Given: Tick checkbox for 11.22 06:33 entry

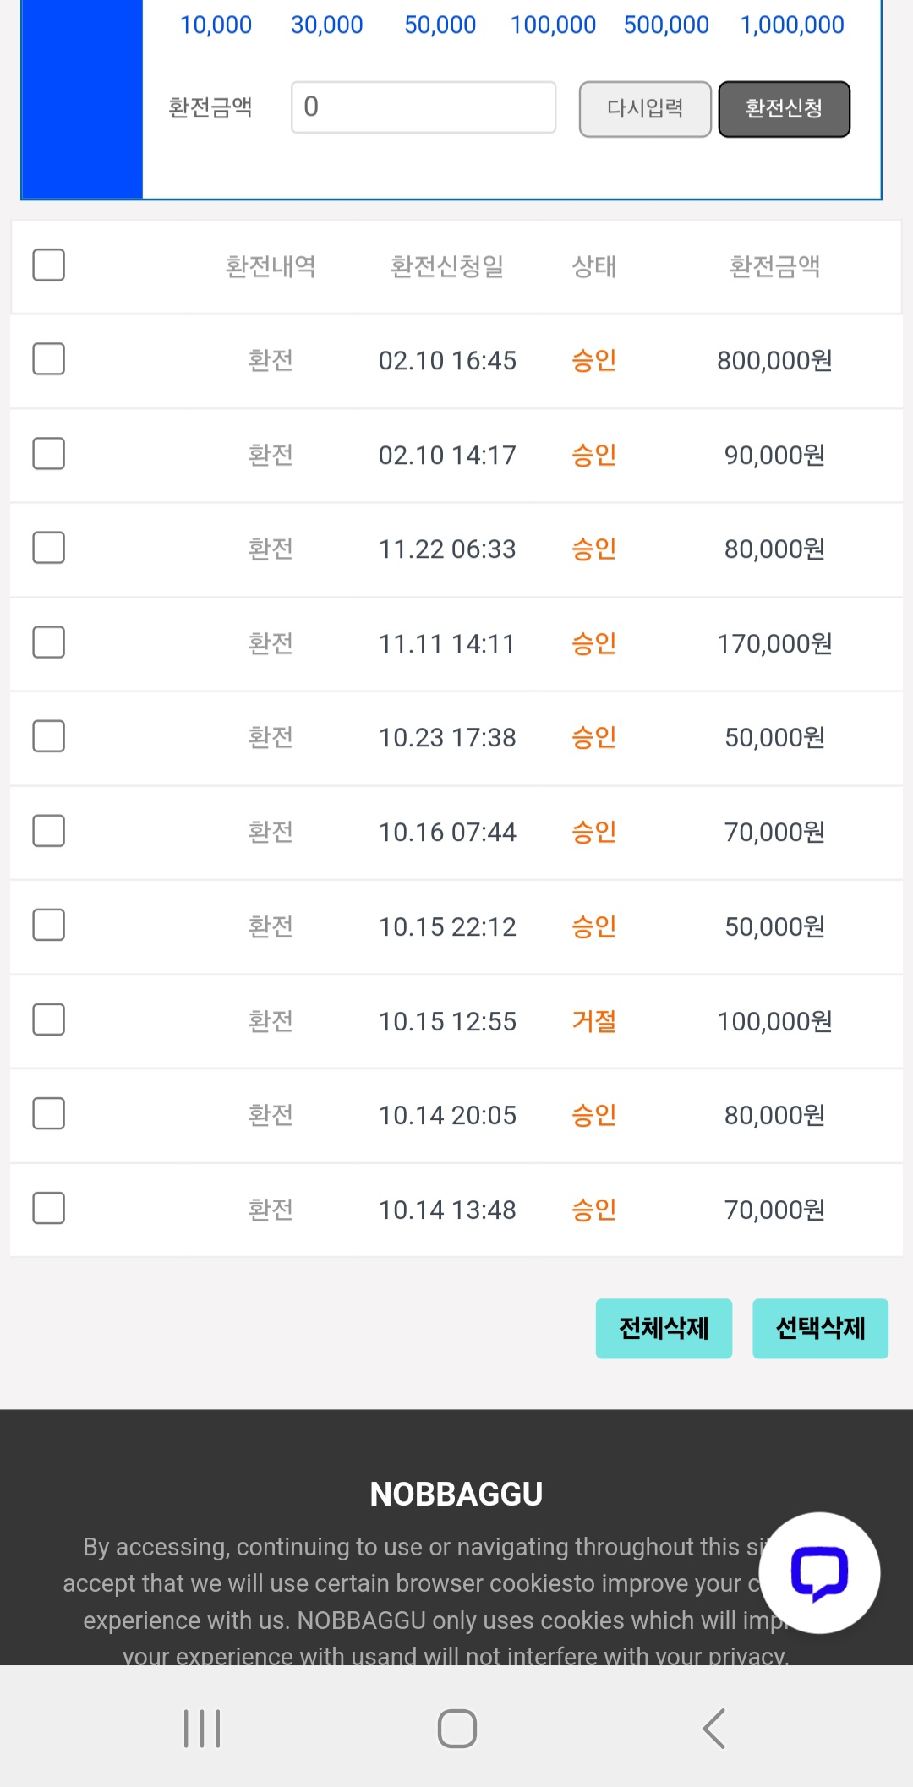Looking at the screenshot, I should (x=48, y=548).
